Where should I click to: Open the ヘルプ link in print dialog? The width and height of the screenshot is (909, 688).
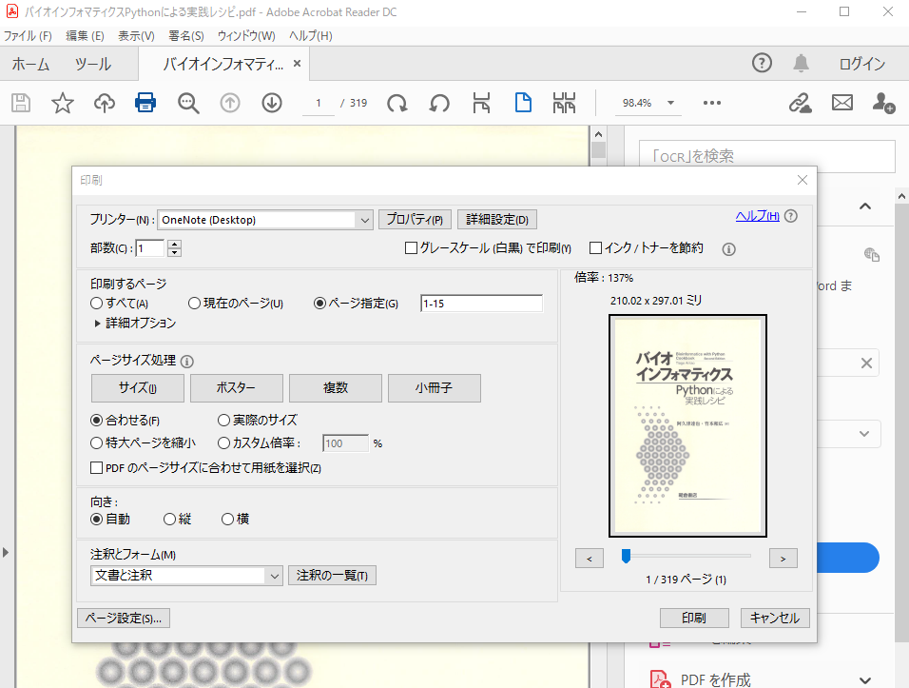pyautogui.click(x=757, y=216)
